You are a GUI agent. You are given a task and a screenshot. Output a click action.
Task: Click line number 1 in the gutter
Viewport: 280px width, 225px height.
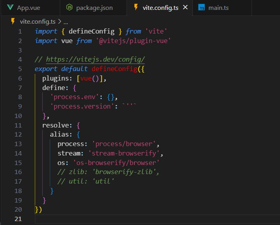click(20, 32)
